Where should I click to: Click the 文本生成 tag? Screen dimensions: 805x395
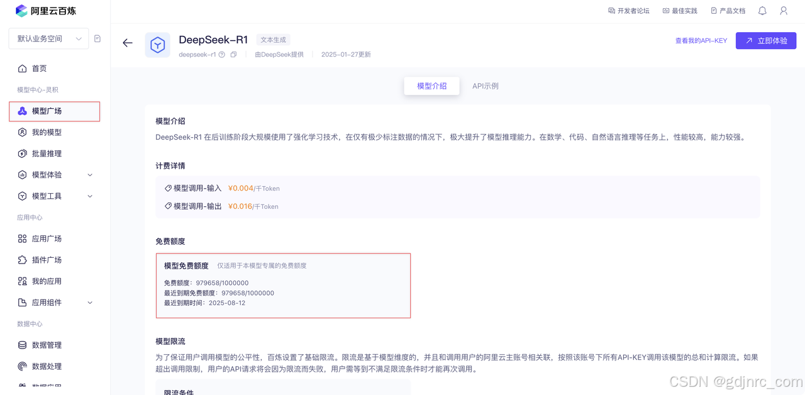273,40
